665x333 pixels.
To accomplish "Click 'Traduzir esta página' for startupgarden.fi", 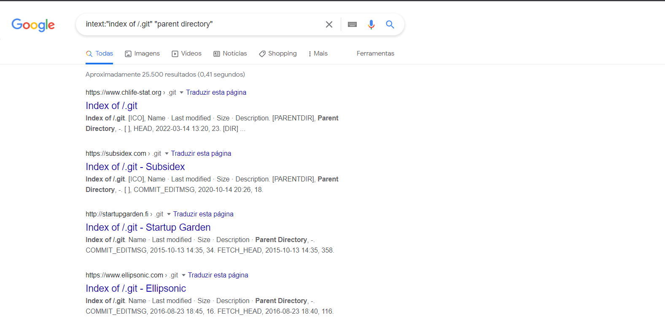I will click(203, 214).
